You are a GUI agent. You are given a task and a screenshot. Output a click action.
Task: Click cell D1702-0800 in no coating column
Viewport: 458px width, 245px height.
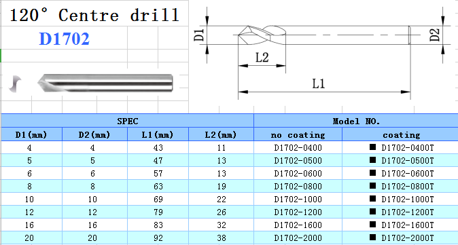[x=298, y=187]
